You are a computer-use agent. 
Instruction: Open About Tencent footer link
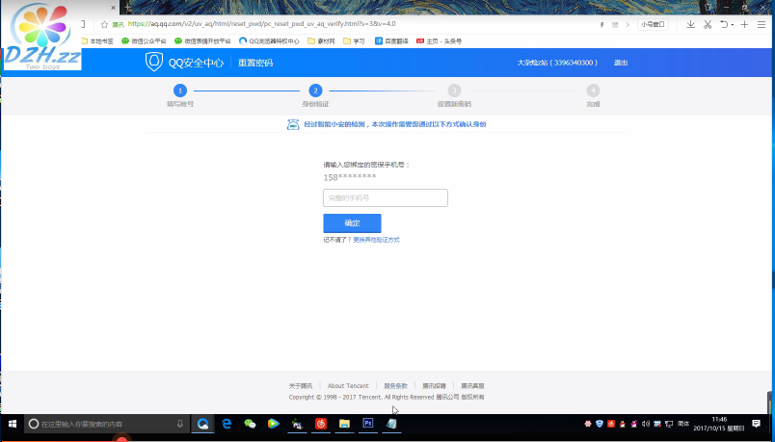click(x=348, y=386)
